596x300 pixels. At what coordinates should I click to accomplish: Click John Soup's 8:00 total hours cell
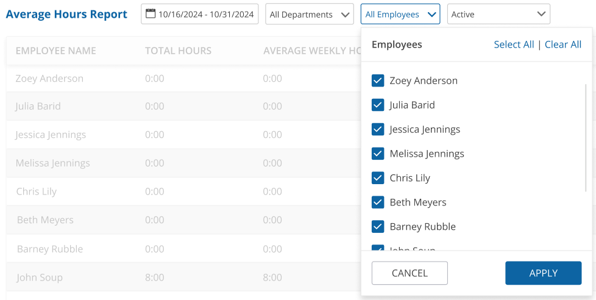pyautogui.click(x=154, y=277)
